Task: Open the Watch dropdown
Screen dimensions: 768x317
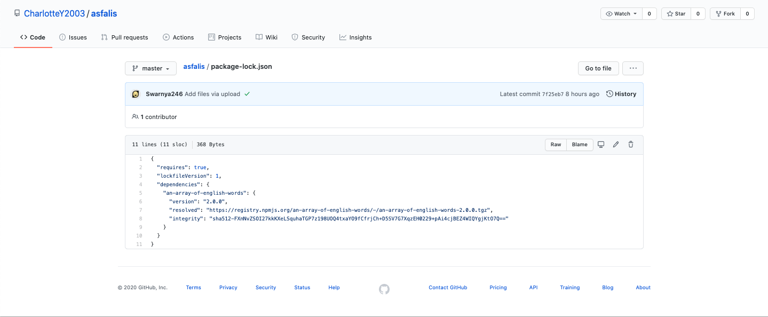Action: (x=621, y=14)
